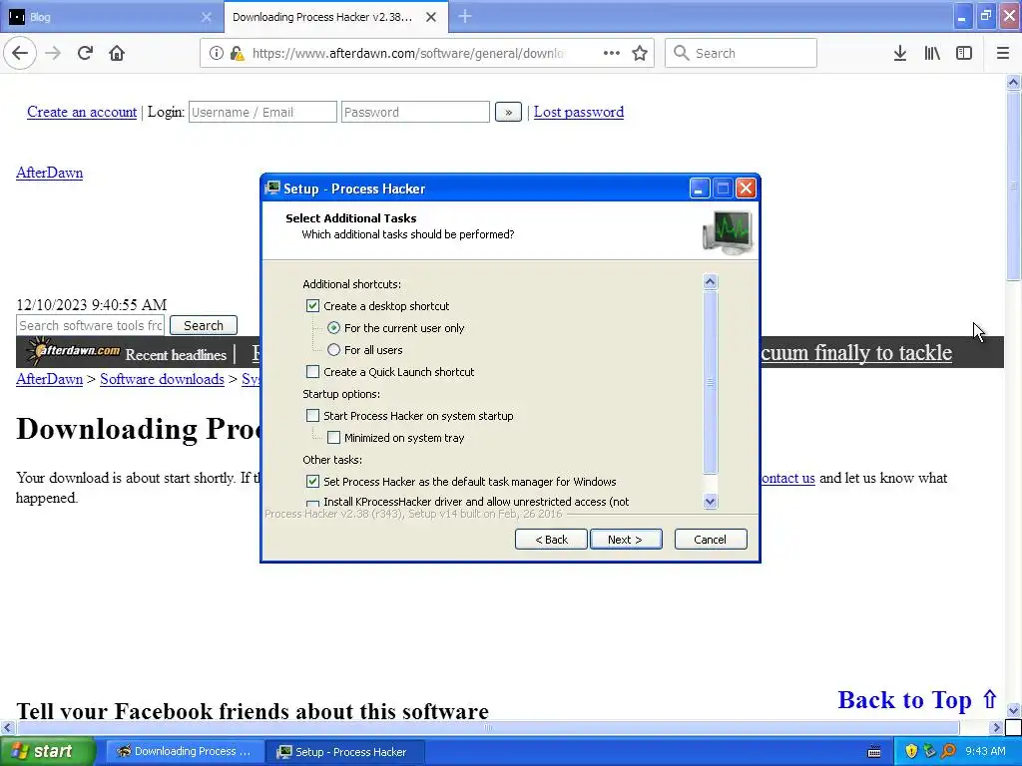Toggle the sidebar icon in Firefox toolbar
The image size is (1022, 766).
tap(964, 53)
